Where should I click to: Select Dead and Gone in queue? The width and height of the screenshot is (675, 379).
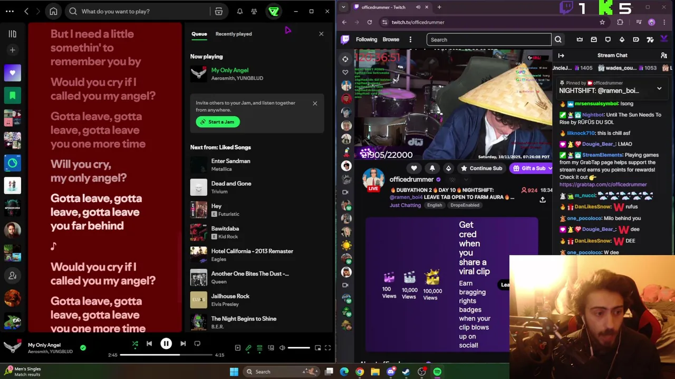(257, 187)
